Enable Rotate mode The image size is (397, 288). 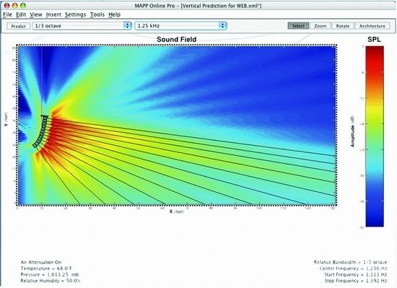[343, 26]
